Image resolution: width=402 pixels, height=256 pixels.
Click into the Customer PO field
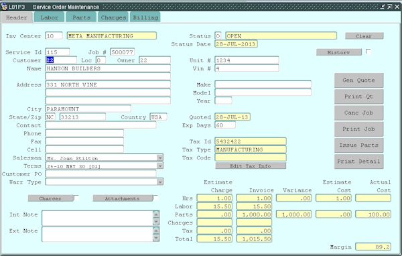(100, 174)
